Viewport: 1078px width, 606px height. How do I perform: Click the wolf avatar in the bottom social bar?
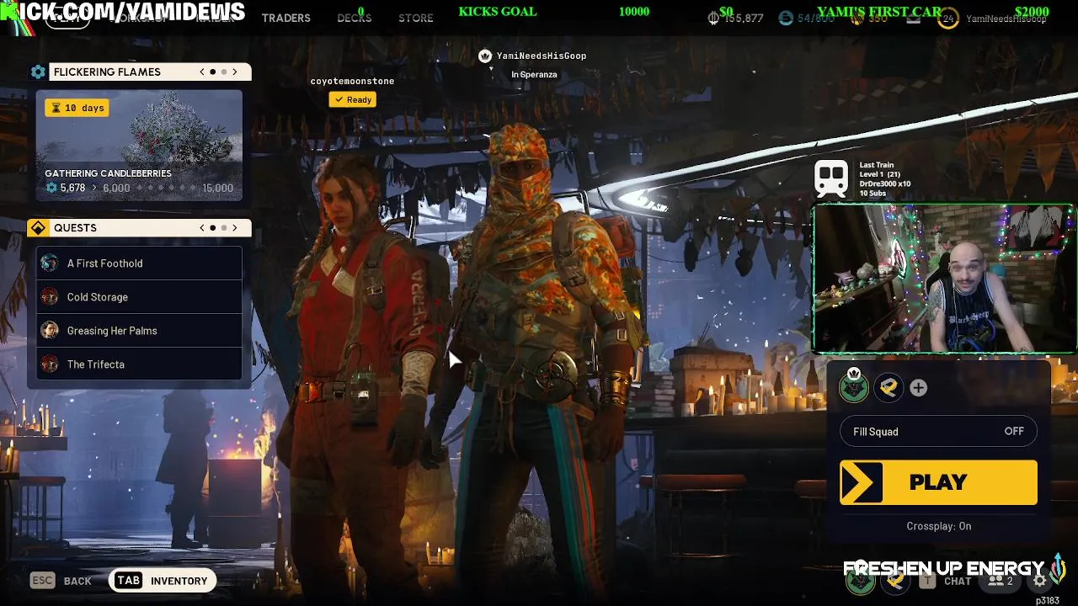[x=860, y=581]
